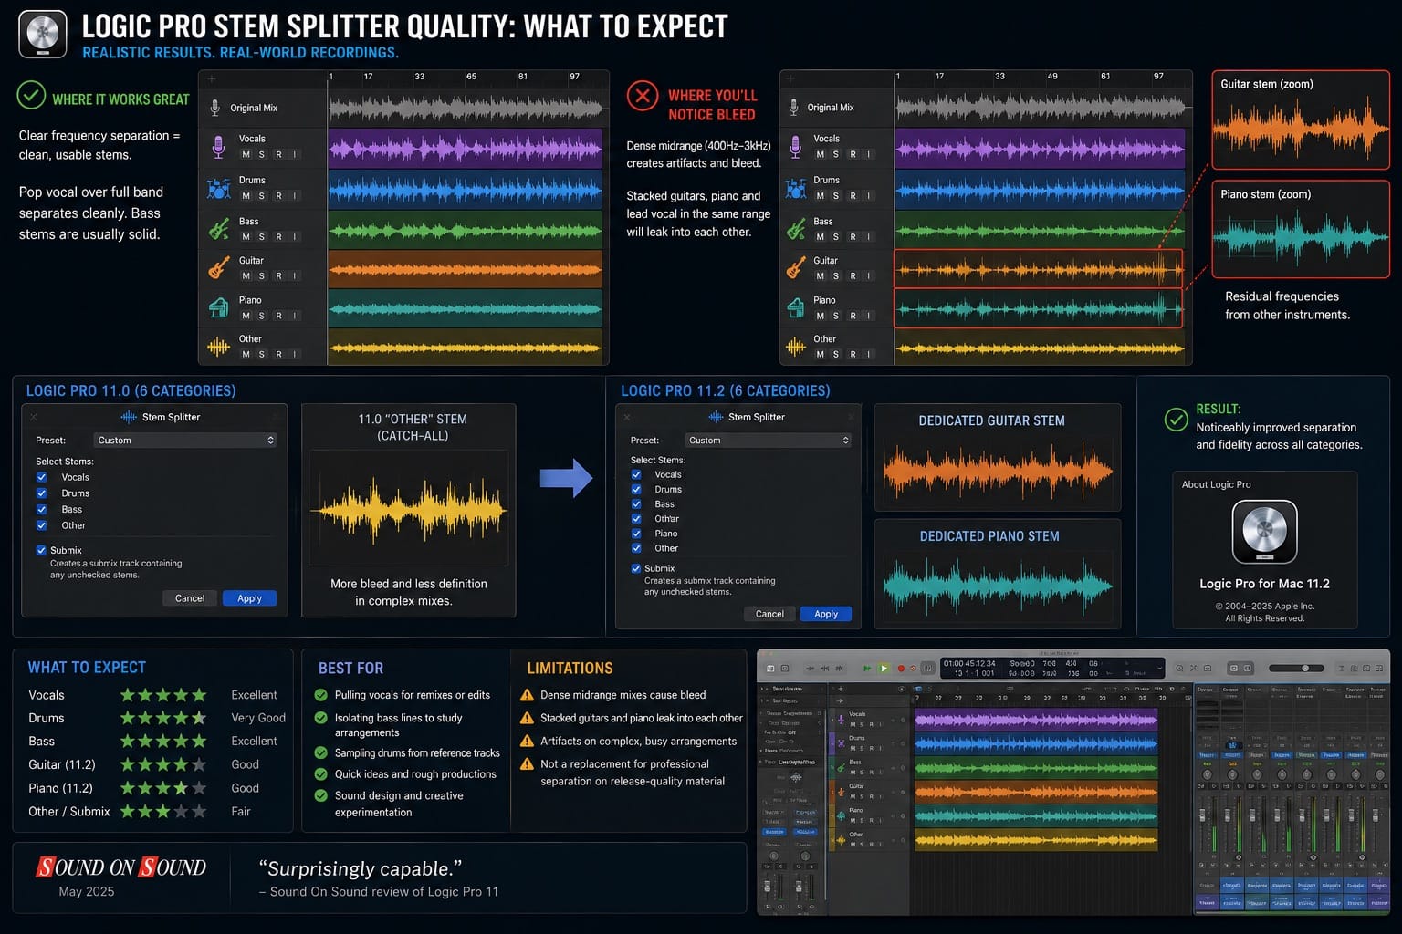Click the Vocals microphone icon in the bleed track list

pos(795,146)
